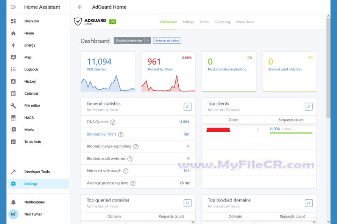Show help for DNS Queries statistic
337x224 pixels.
(x=113, y=122)
